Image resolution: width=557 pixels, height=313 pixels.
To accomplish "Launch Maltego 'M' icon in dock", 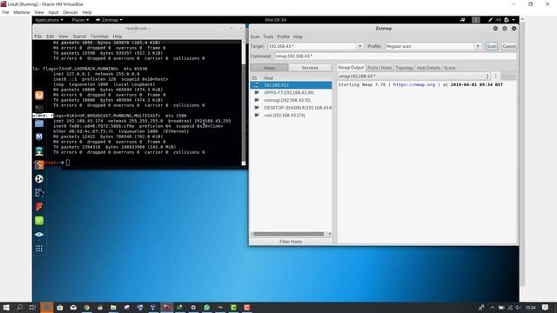I will [39, 137].
